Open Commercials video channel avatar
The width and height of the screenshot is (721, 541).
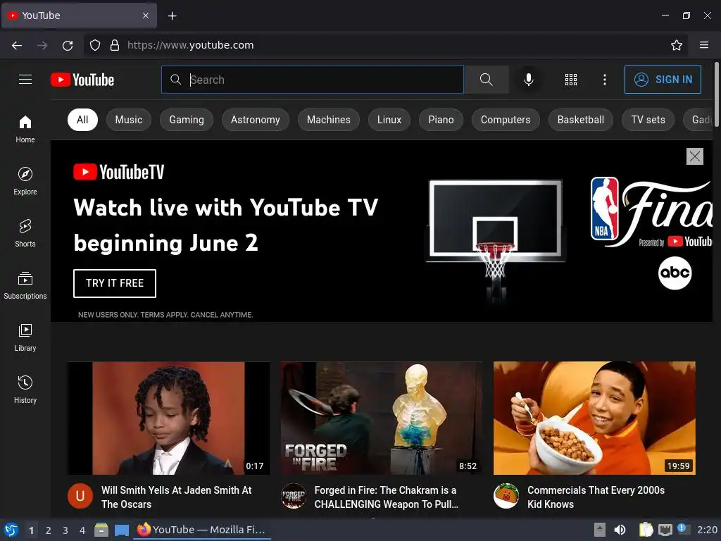(x=506, y=496)
